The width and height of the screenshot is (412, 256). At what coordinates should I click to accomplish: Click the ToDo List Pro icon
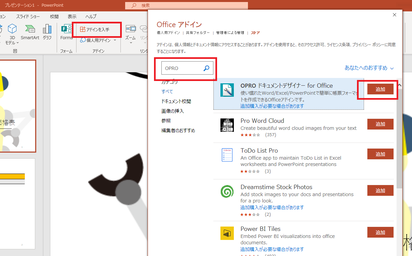(x=227, y=155)
